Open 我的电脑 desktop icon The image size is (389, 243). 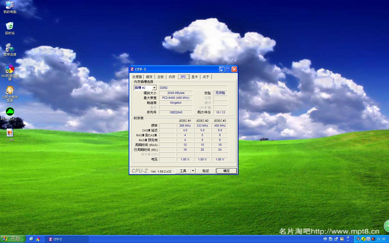tap(10, 7)
